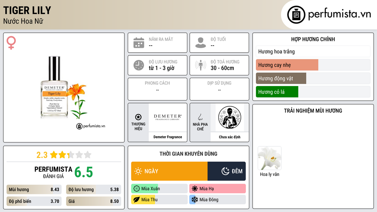Click the Nước Hoa Nữ subtitle
This screenshot has height=212, width=377.
23,21
